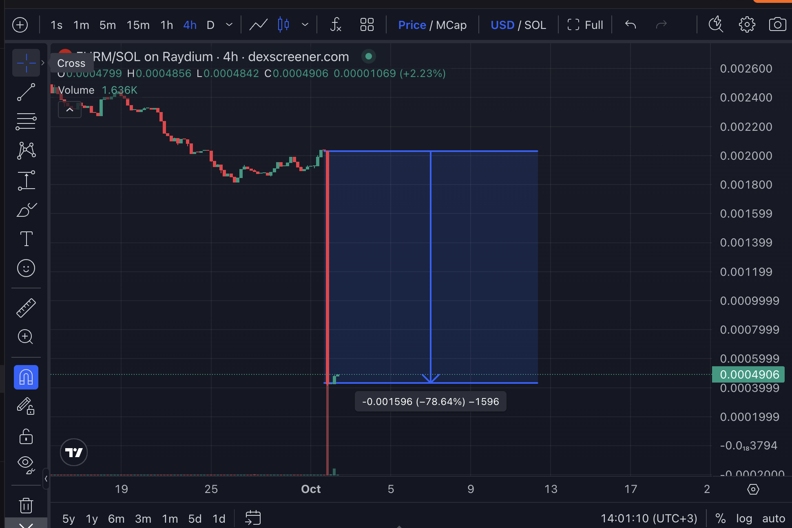Open the emoji icons tool
792x528 pixels.
coord(26,268)
